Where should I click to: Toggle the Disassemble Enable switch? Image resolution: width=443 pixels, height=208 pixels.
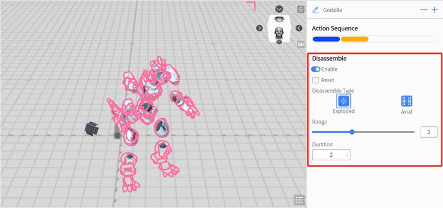[x=316, y=69]
